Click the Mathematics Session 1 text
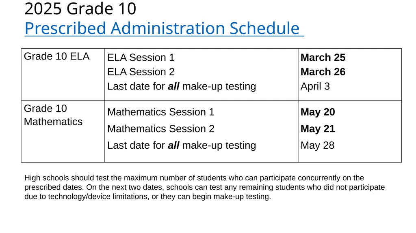This screenshot has width=416, height=233. click(161, 112)
